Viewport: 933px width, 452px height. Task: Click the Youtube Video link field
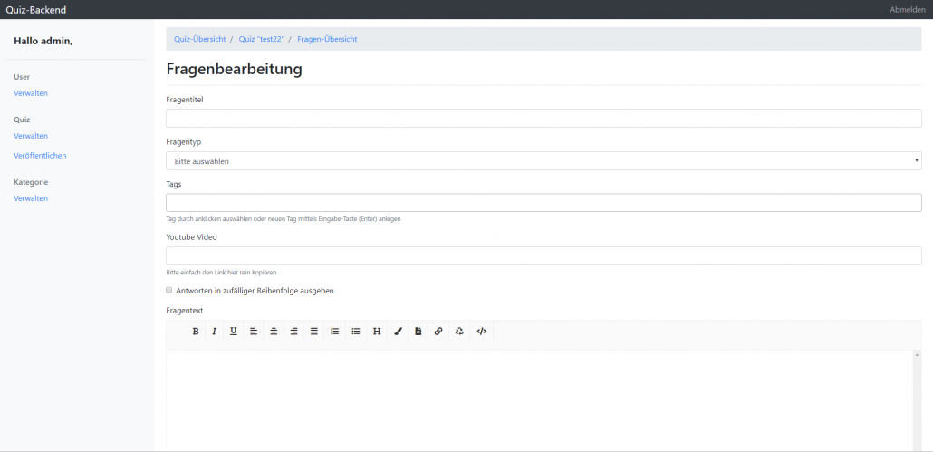coord(543,256)
